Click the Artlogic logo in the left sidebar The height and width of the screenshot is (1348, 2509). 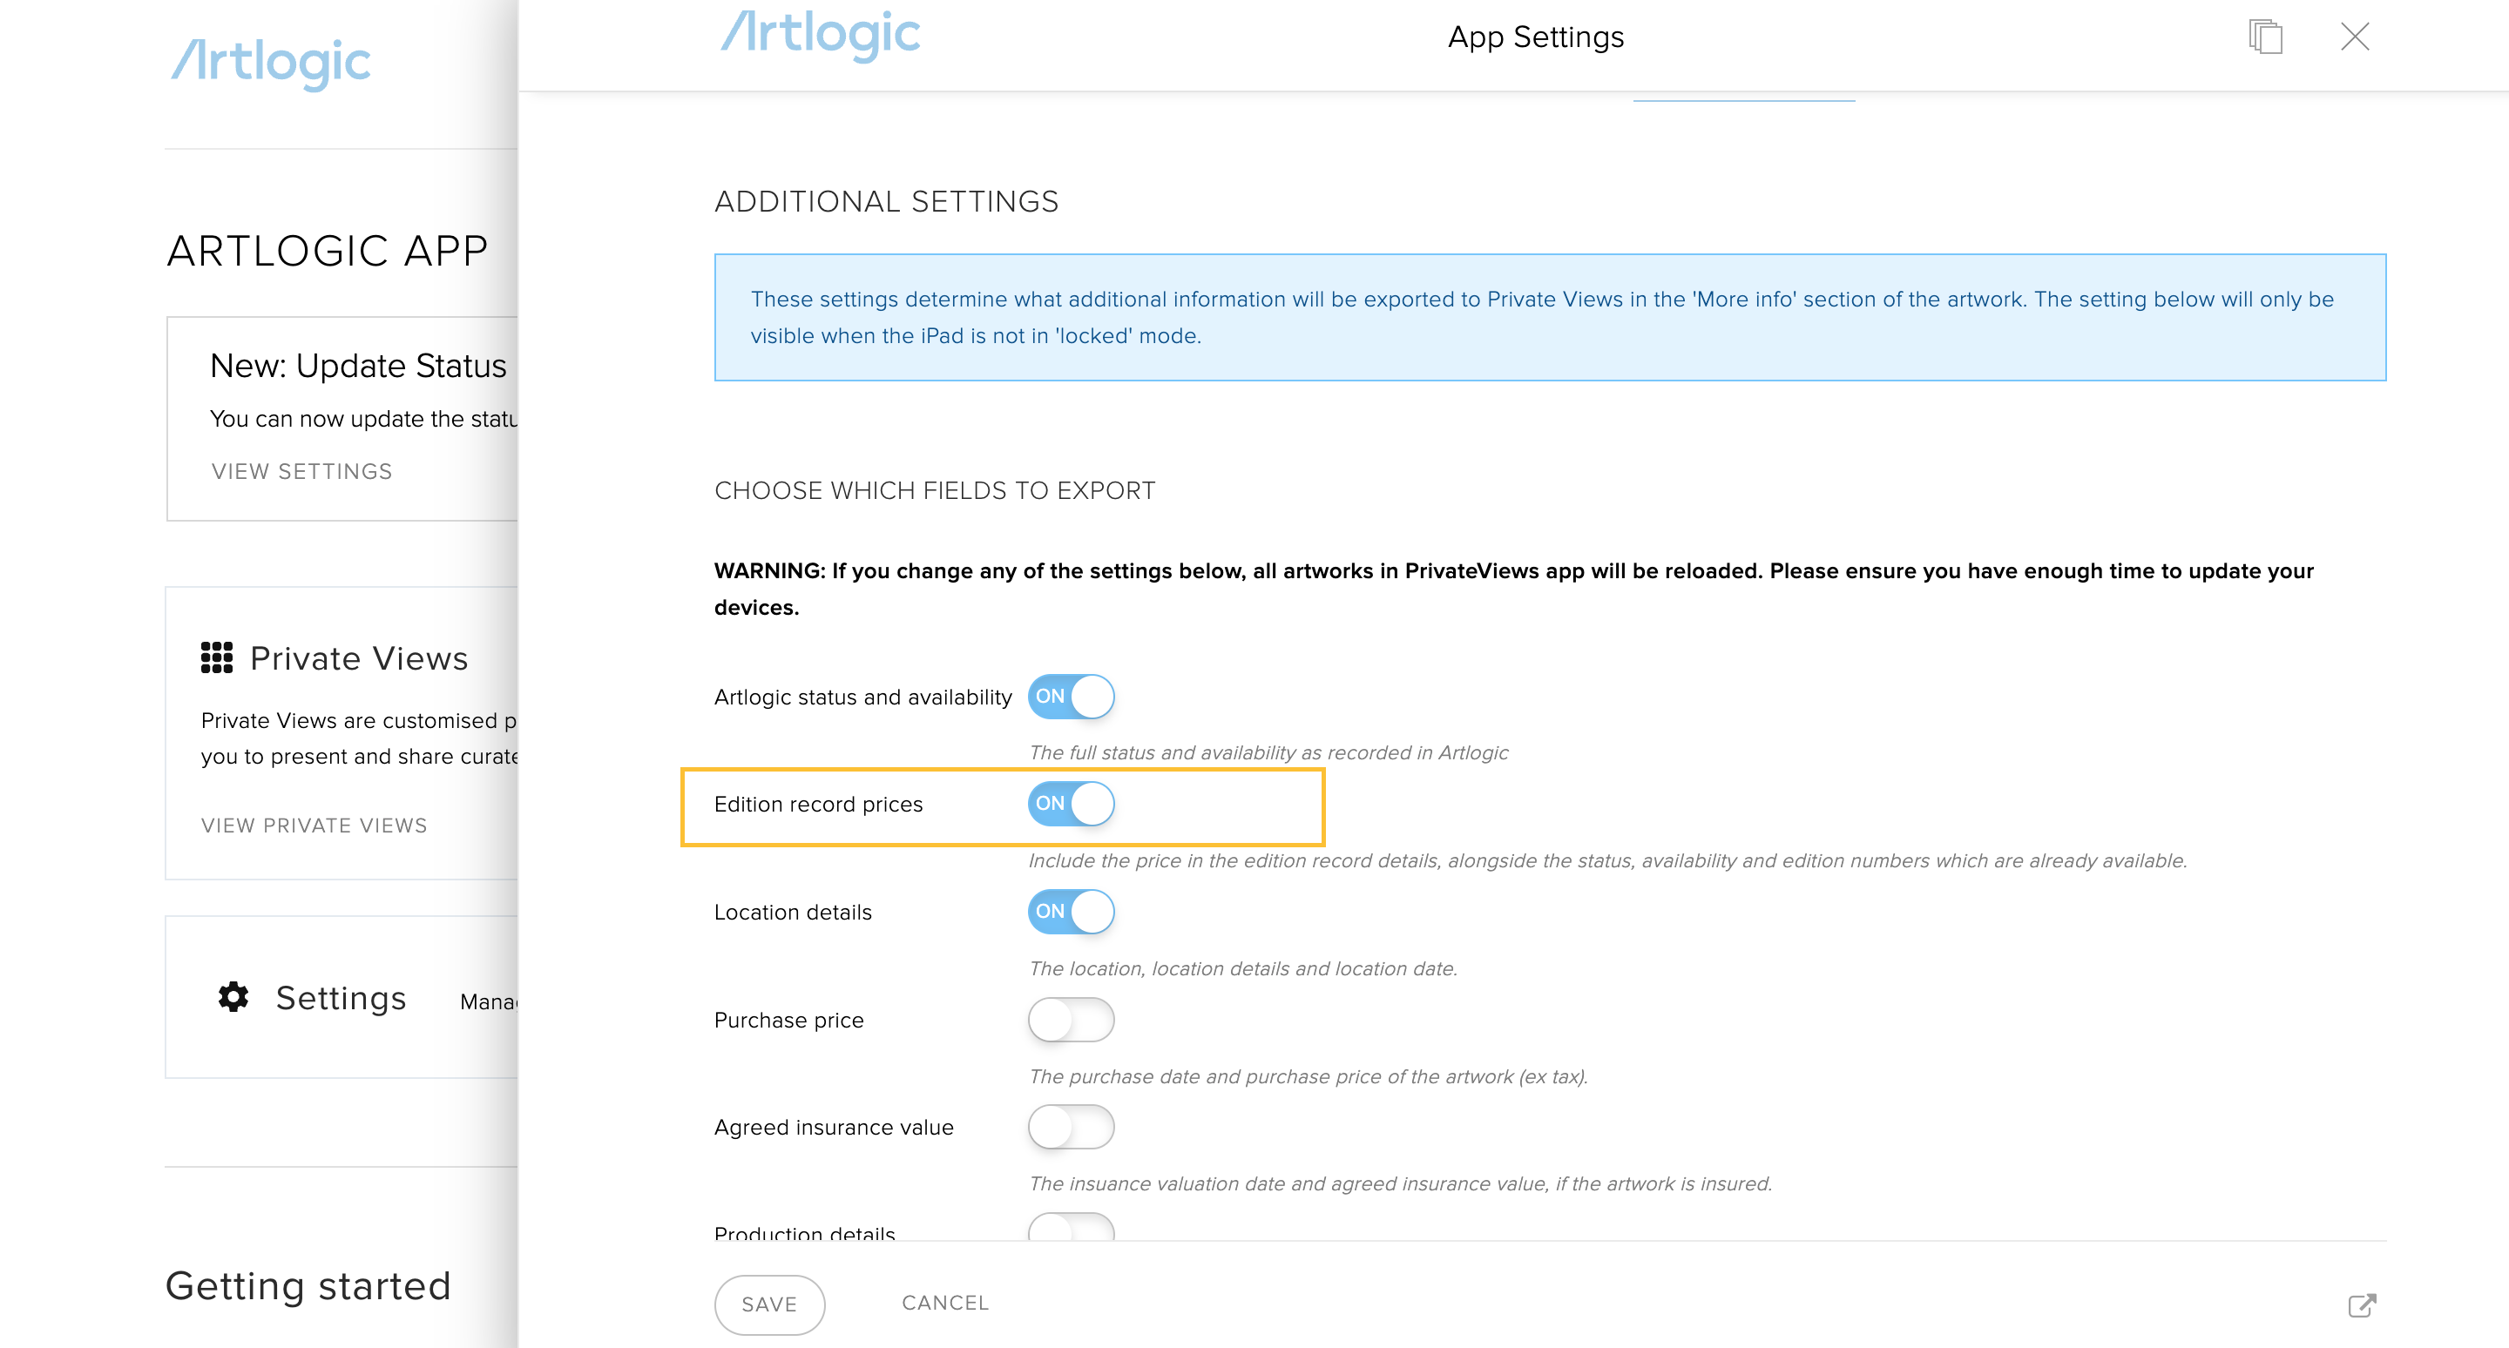[271, 64]
